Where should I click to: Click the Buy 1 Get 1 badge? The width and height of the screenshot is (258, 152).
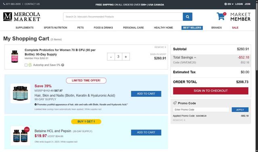click(86, 121)
